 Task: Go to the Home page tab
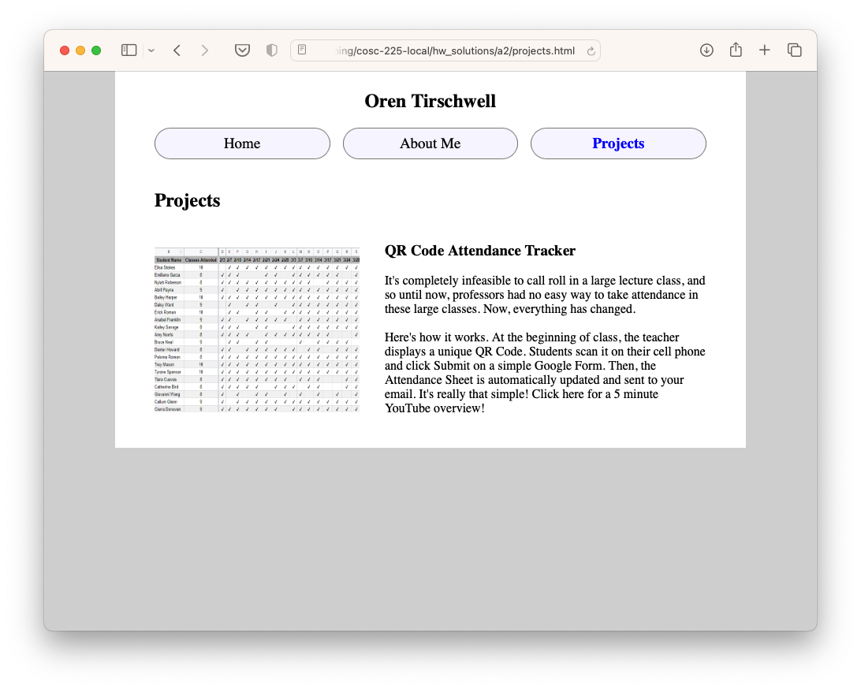[242, 143]
